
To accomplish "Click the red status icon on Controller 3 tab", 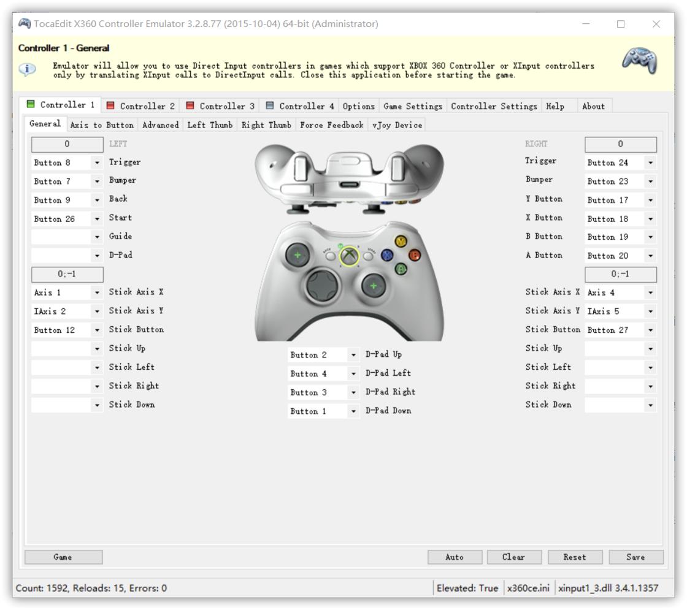I will (190, 105).
